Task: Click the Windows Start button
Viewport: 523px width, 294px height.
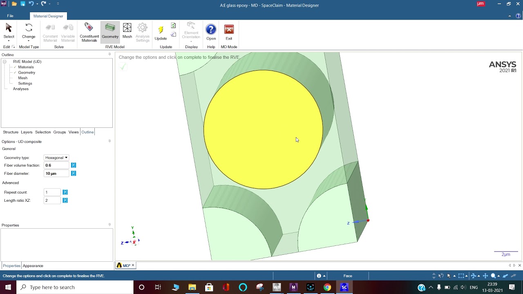Action: (8, 287)
